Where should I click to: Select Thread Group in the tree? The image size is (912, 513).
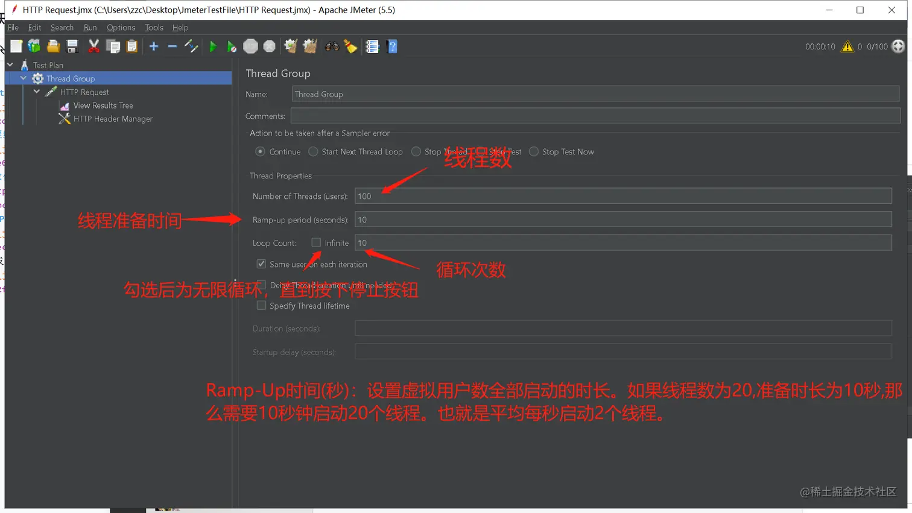pos(71,78)
